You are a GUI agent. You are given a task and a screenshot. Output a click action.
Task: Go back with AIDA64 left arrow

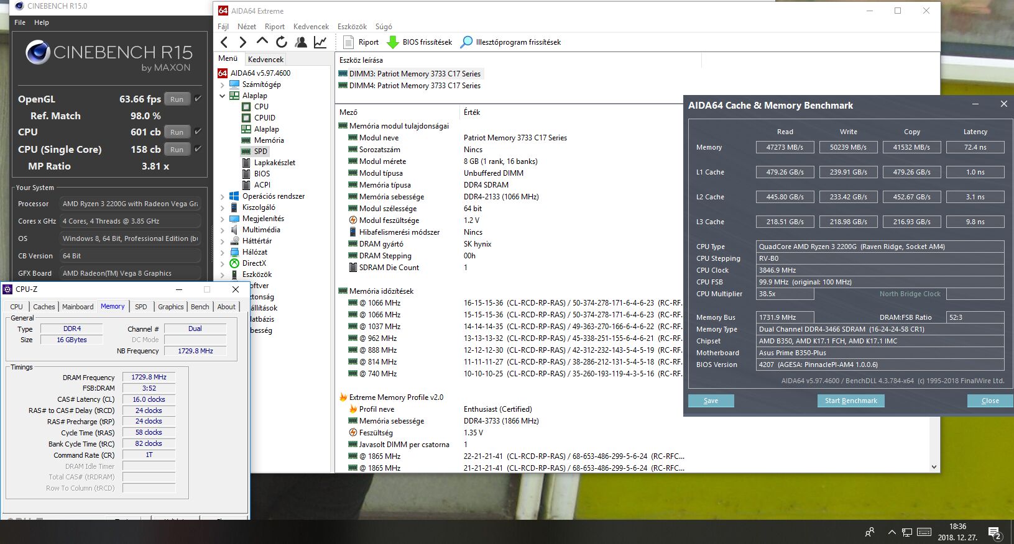click(224, 42)
